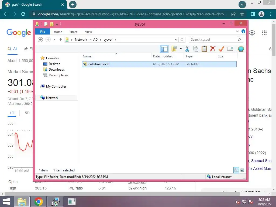The height and width of the screenshot is (207, 276).
Task: Go forward in sysvol Explorer window
Action: 48,40
